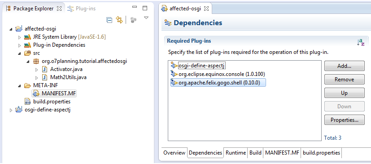Click the build.properties file icon
Image resolution: width=371 pixels, height=164 pixels.
click(28, 102)
